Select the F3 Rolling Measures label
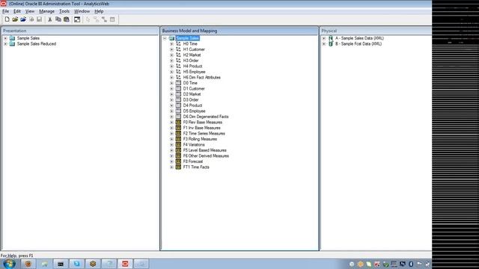The height and width of the screenshot is (269, 479). (x=200, y=139)
